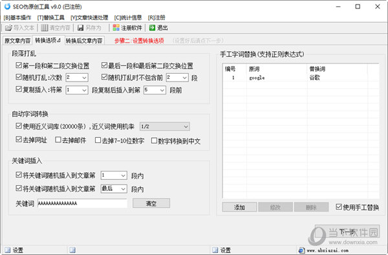Click the 清空内容 clear content toolbar icon
The width and height of the screenshot is (388, 255).
point(45,28)
